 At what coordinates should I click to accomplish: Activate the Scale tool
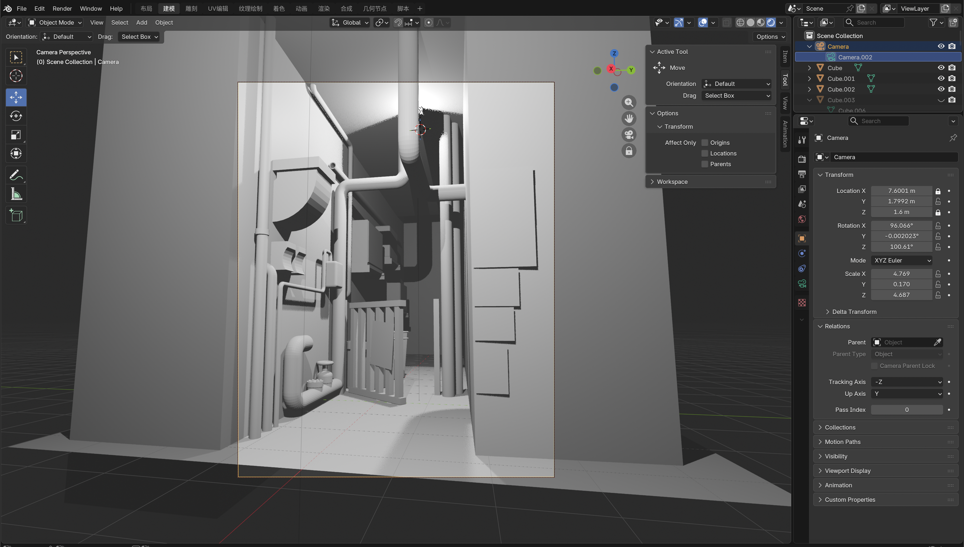16,135
